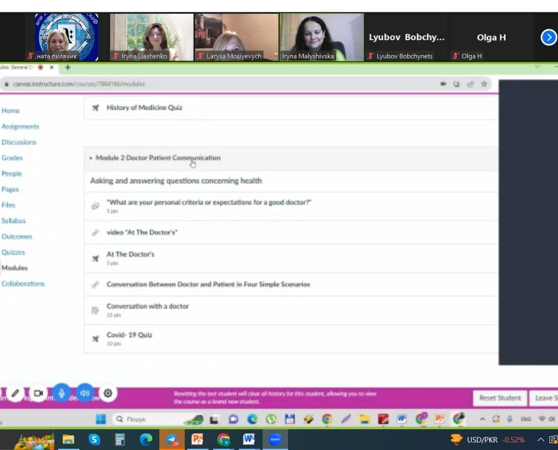Open a new browser tab with plus
558x450 pixels.
(67, 67)
